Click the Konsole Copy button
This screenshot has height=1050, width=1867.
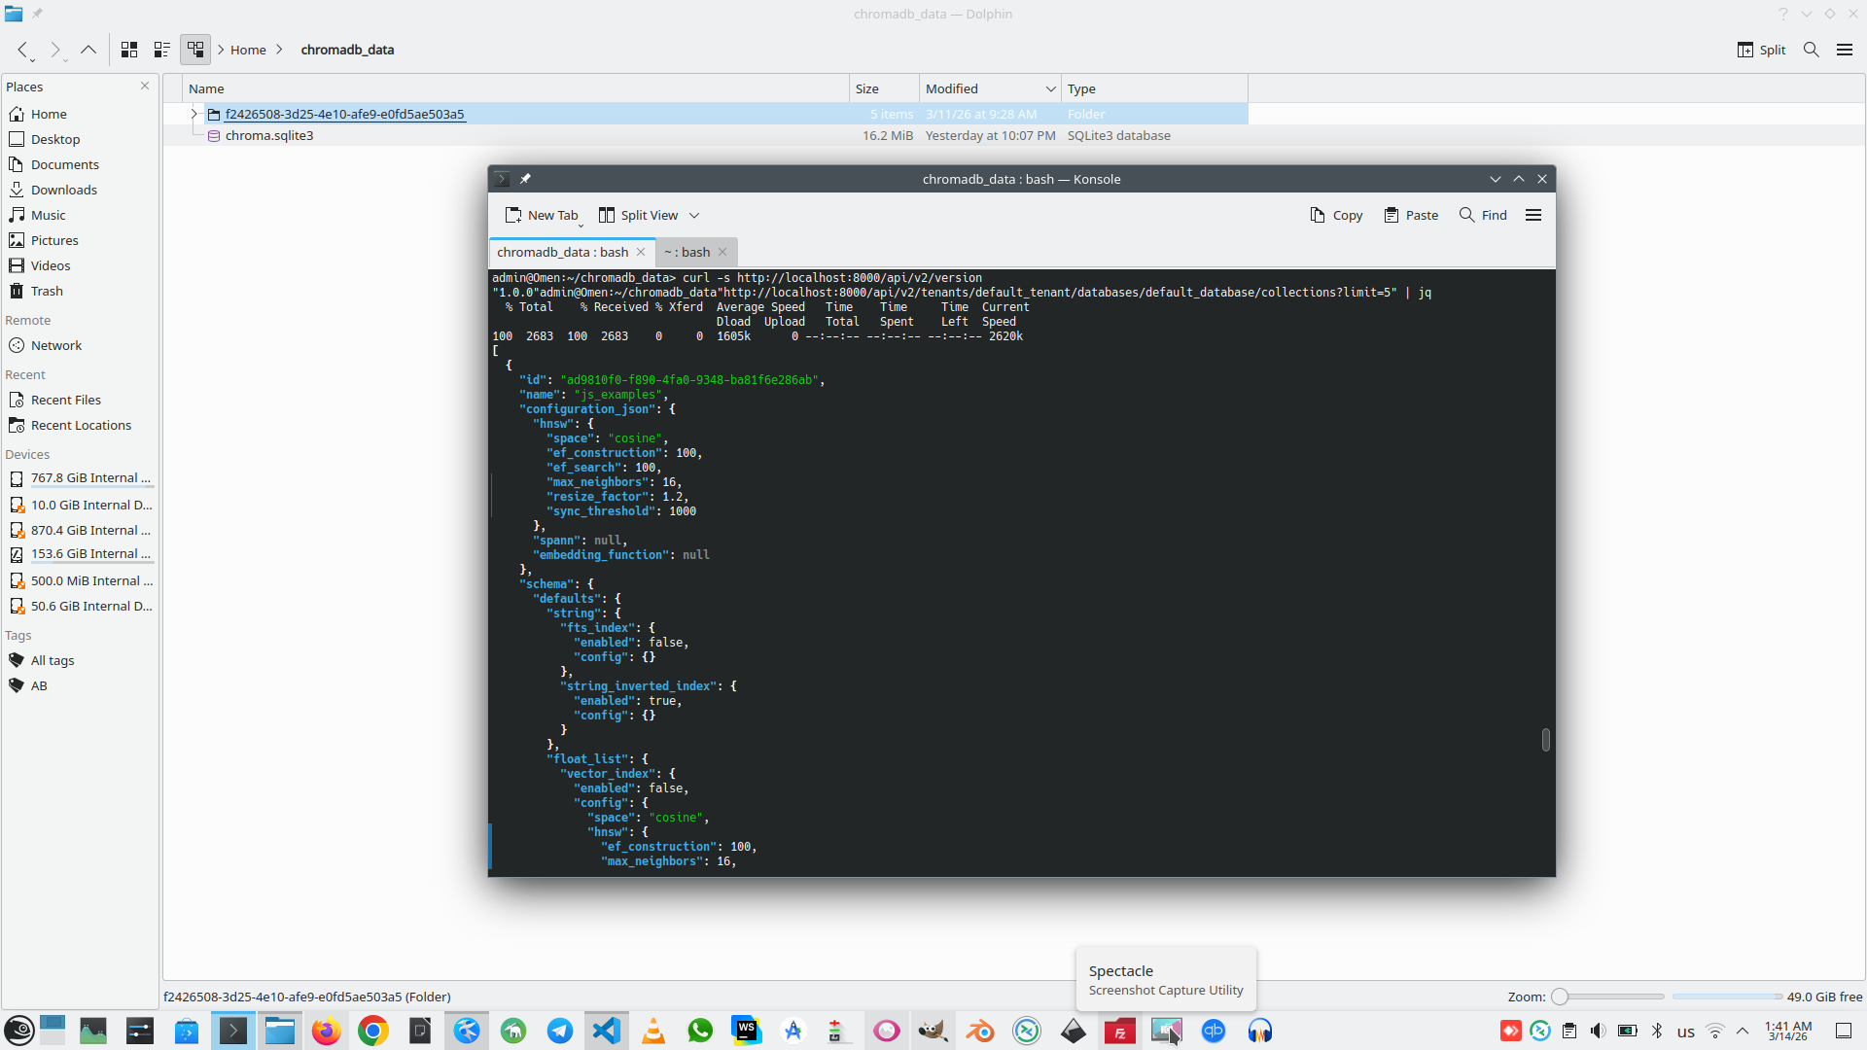(1336, 215)
